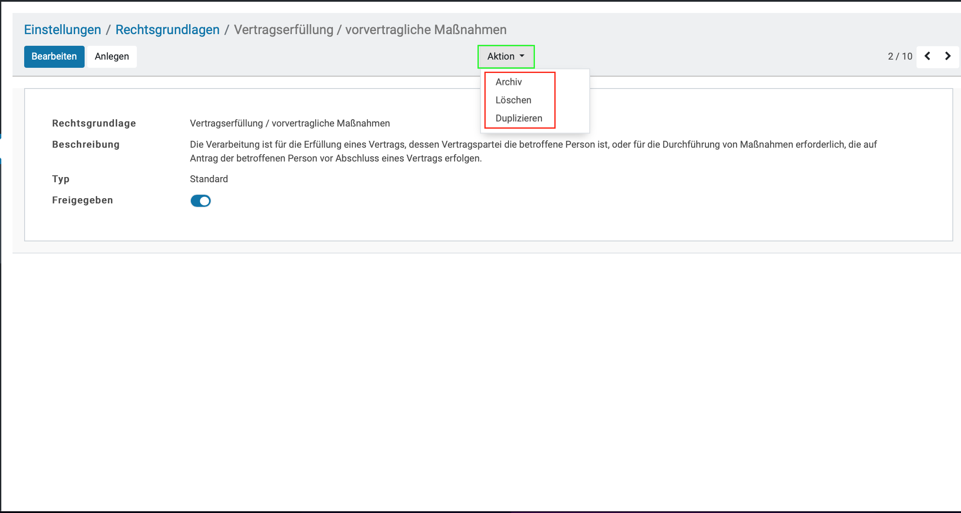Click the 2 / 10 pager counter
This screenshot has width=961, height=513.
(900, 57)
